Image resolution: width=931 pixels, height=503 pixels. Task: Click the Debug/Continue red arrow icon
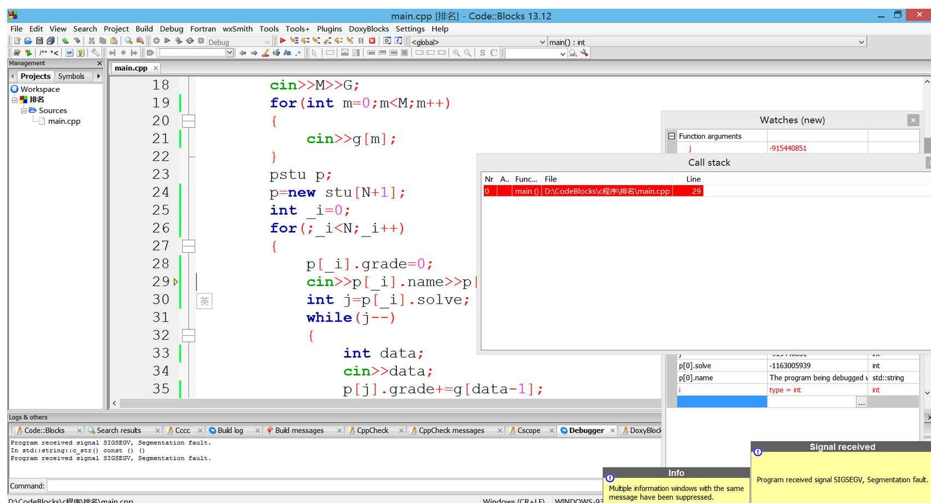tap(283, 41)
